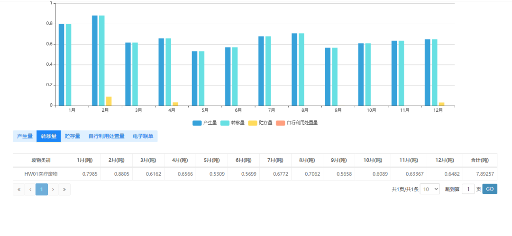Switch to the 产生量 tab

point(25,136)
